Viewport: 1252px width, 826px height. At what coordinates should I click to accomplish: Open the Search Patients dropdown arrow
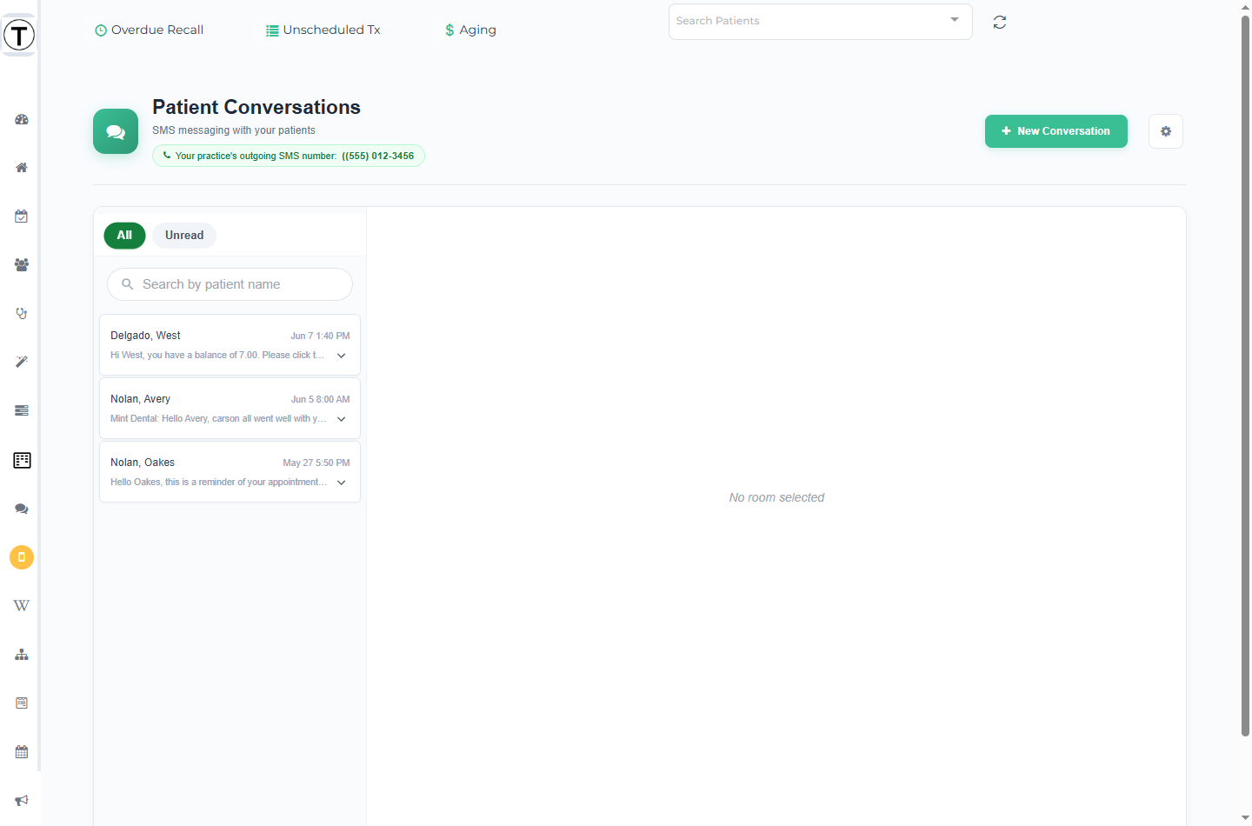point(955,20)
